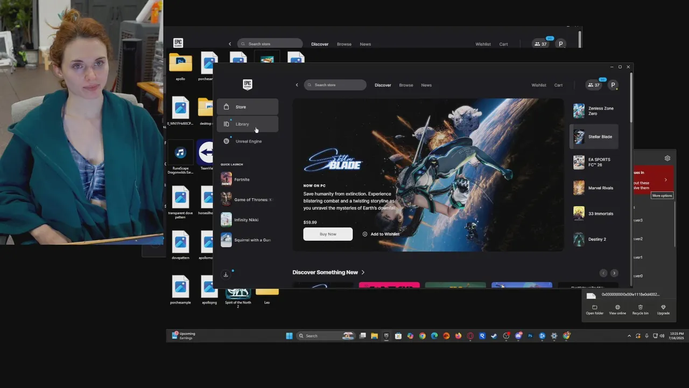The width and height of the screenshot is (689, 388).
Task: Click the Search store field in front window
Action: point(335,85)
